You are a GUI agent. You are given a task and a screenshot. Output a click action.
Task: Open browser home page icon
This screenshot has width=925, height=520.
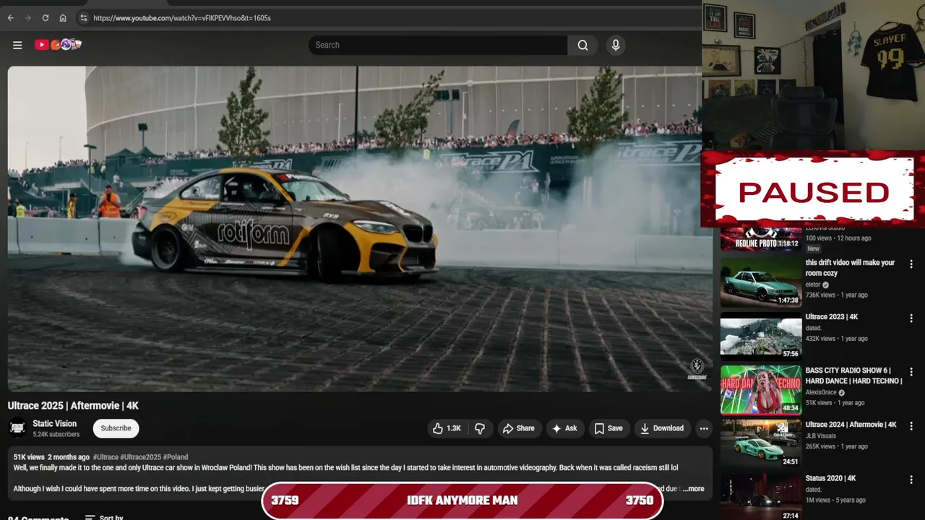tap(63, 17)
